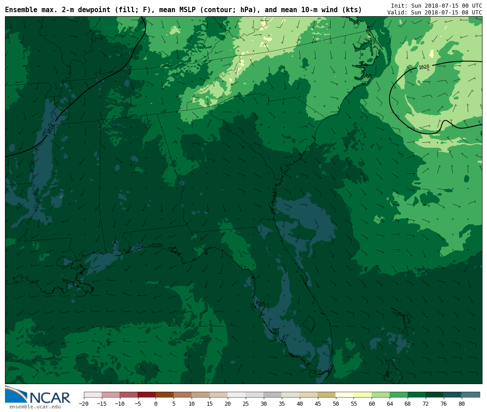Viewport: 487px width, 412px height.
Task: Click the 0 tick label on colorbar
Action: click(x=156, y=404)
